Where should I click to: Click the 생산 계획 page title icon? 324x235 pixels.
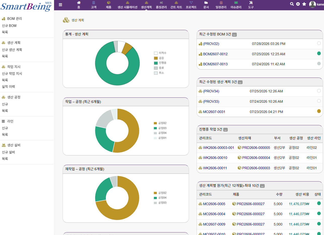[66, 20]
